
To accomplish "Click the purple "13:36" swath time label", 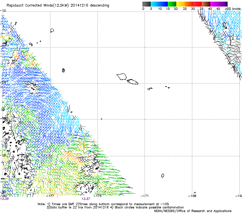I will 5,199.
